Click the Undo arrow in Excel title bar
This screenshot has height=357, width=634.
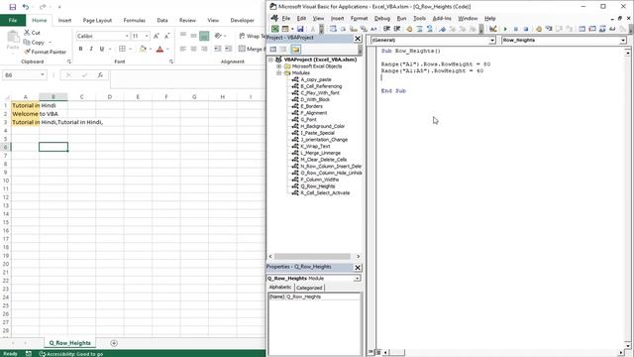point(26,7)
